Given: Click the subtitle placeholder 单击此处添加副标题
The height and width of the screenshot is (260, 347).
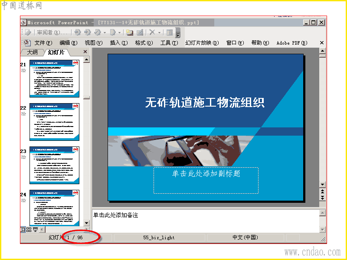Looking at the screenshot, I should tap(206, 180).
